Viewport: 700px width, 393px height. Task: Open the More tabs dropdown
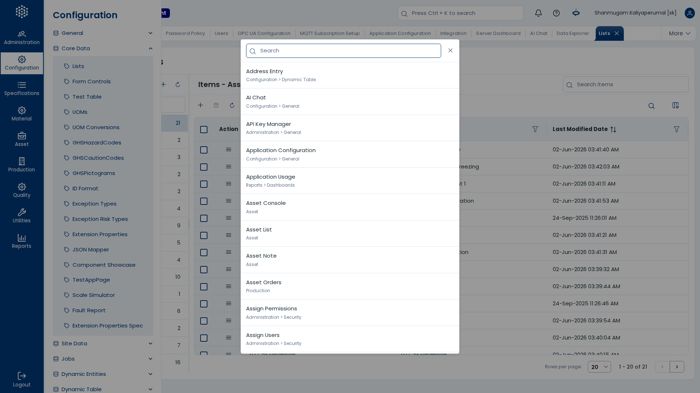(679, 33)
